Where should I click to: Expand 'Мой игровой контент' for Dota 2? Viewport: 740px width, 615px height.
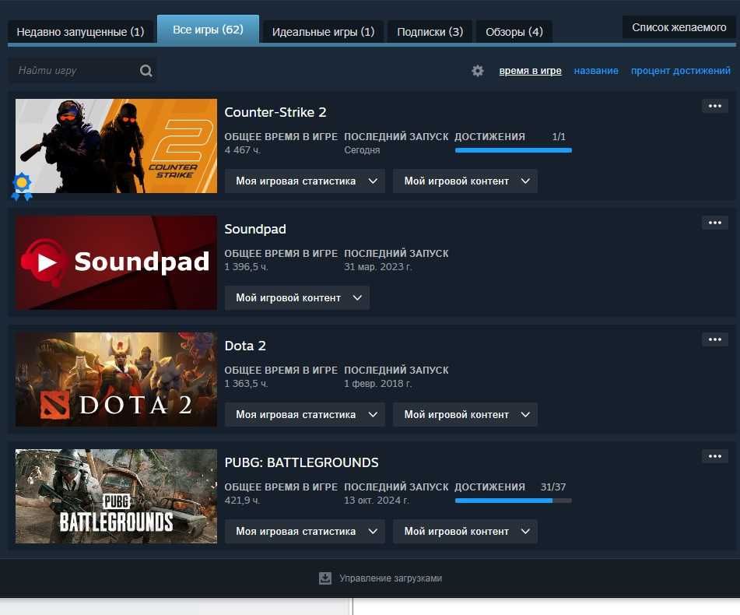(x=465, y=414)
